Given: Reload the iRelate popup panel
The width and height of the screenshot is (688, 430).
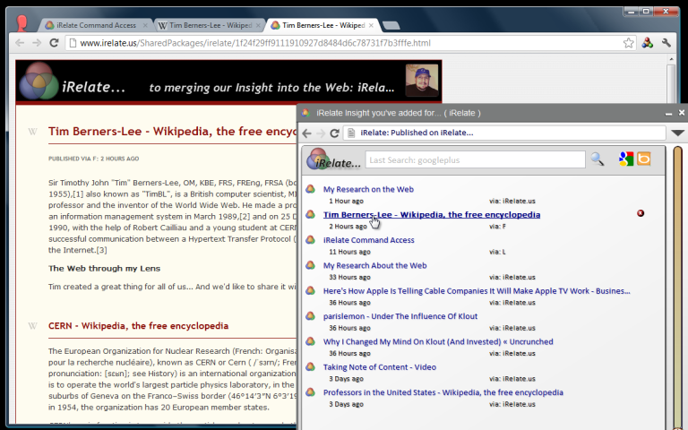Looking at the screenshot, I should (334, 133).
